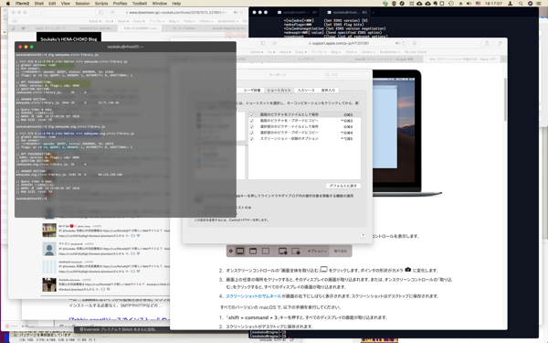Expand the Every favorites folder in the rear Safari window

[x=139, y=21]
